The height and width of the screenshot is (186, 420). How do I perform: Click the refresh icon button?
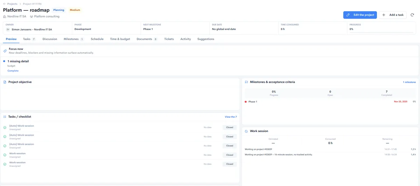pos(412,15)
